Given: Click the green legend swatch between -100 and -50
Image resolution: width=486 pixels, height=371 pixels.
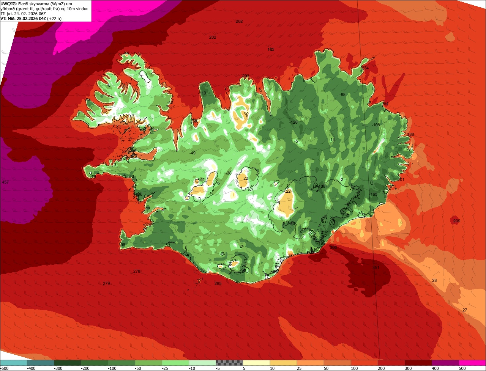Looking at the screenshot, I should 121,363.
